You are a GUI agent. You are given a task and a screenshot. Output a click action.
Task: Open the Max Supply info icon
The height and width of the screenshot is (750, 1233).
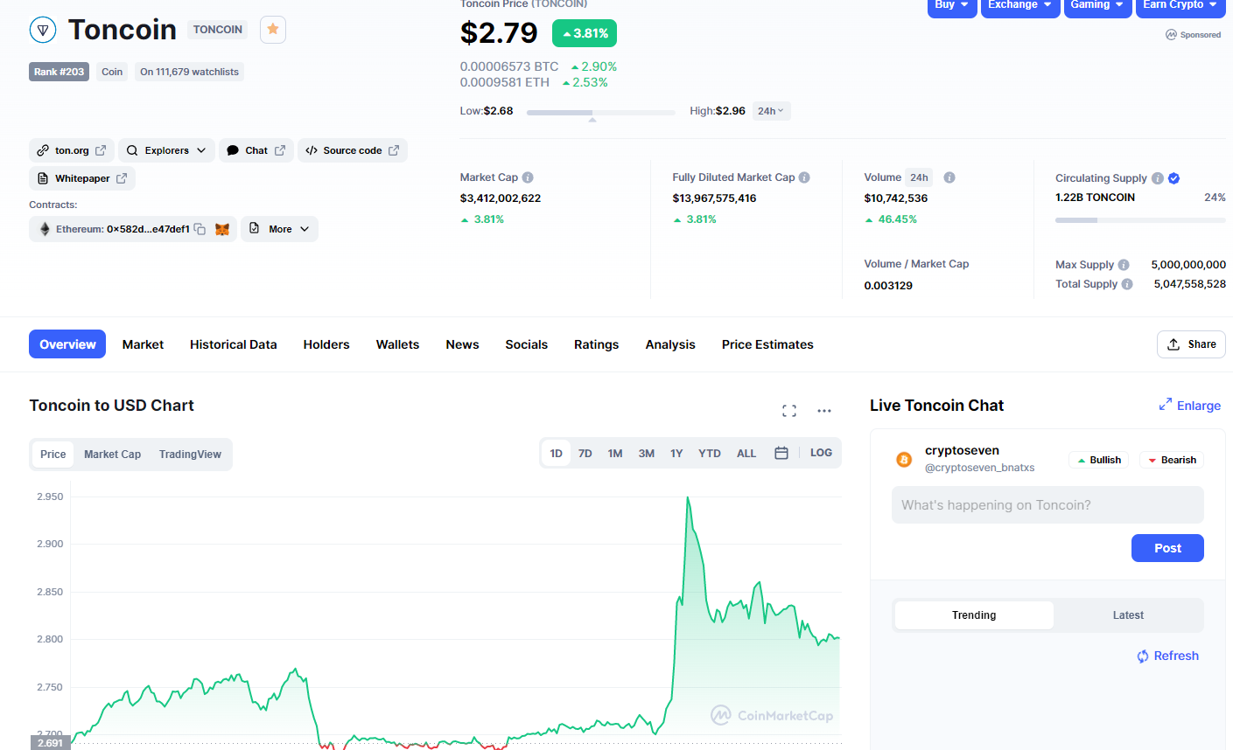1124,265
